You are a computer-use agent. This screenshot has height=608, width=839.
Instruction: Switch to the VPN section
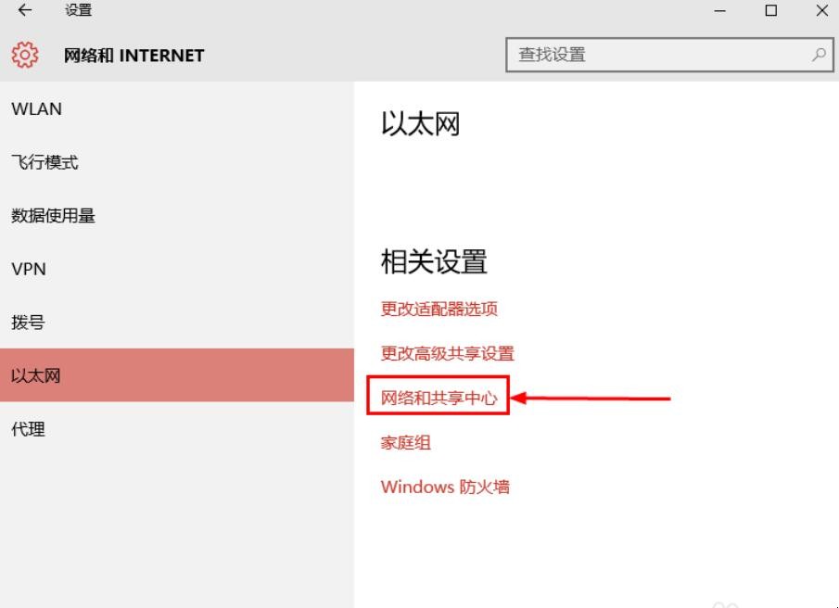click(29, 269)
